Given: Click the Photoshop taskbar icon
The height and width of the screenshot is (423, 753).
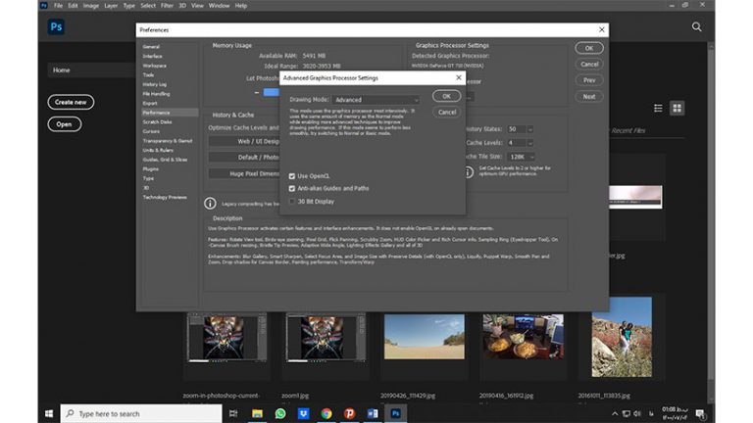Looking at the screenshot, I should tap(395, 413).
